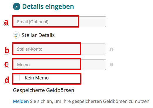Click the 'Gespeicherte Geldbörsen' heading
The width and height of the screenshot is (153, 108).
click(x=43, y=90)
